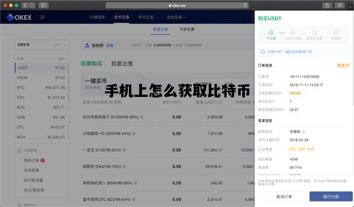Select BTC in the coin list
The width and height of the screenshot is (354, 207).
[x=41, y=87]
